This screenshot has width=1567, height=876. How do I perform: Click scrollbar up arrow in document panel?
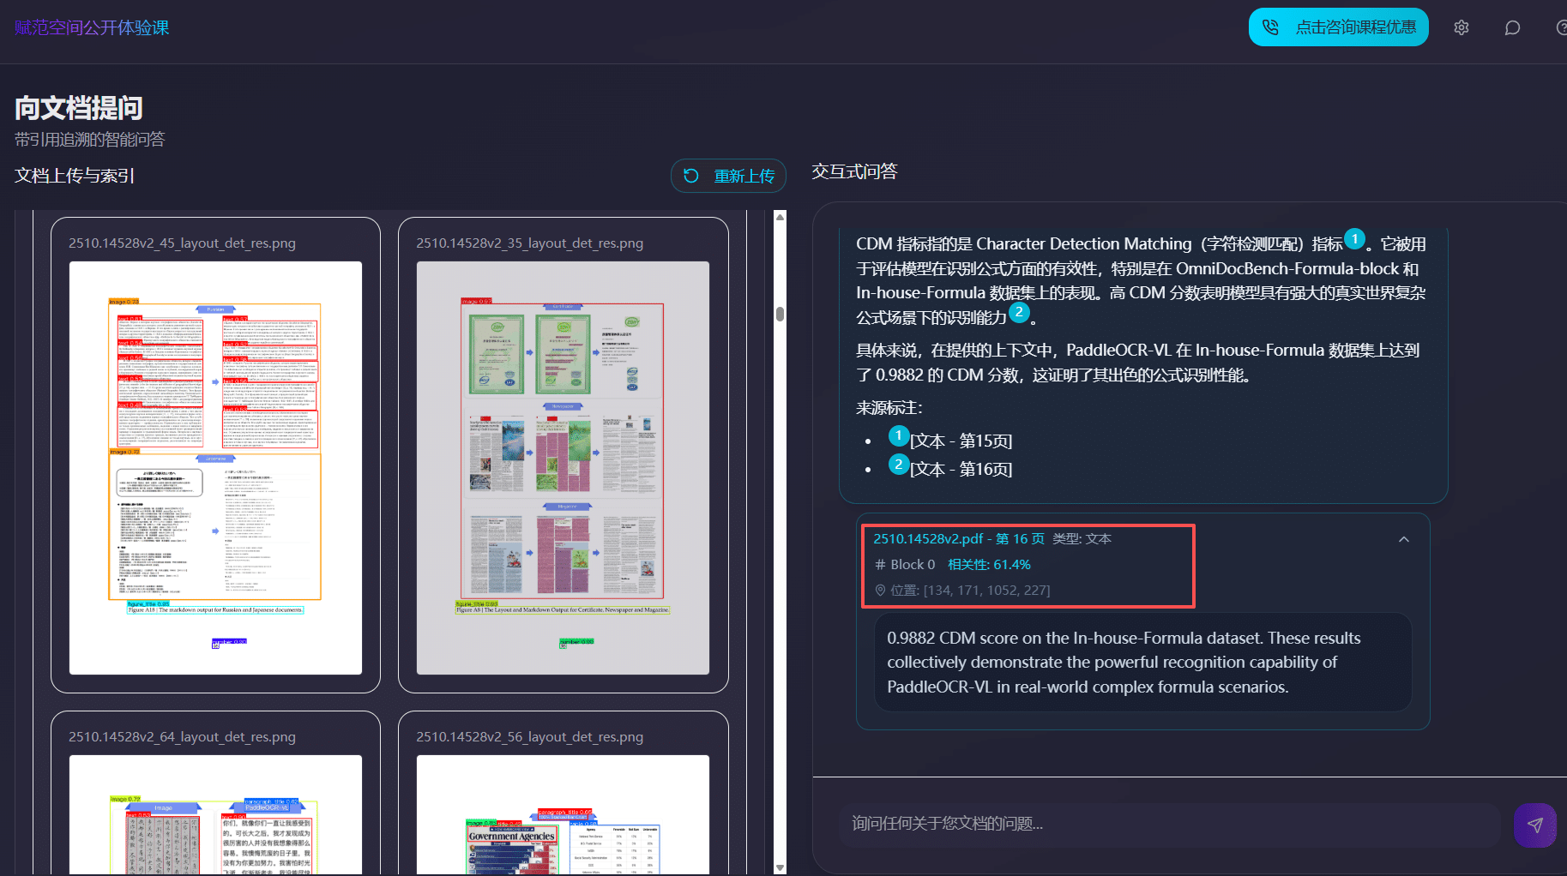point(780,217)
